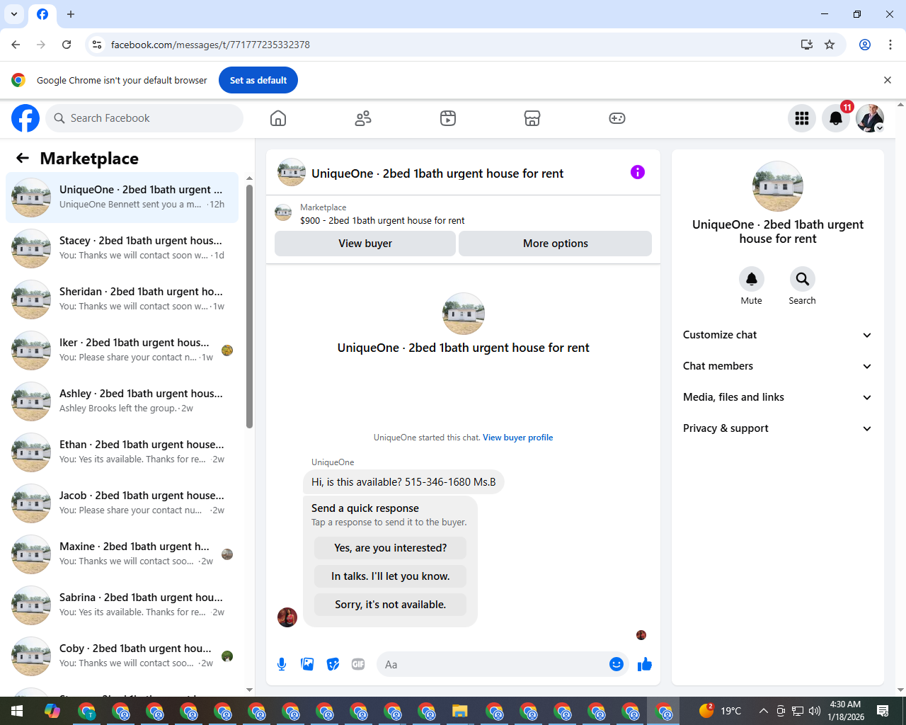Screen dimensions: 906x725
Task: Send quick response 'Yes, are you interested?'
Action: click(391, 548)
